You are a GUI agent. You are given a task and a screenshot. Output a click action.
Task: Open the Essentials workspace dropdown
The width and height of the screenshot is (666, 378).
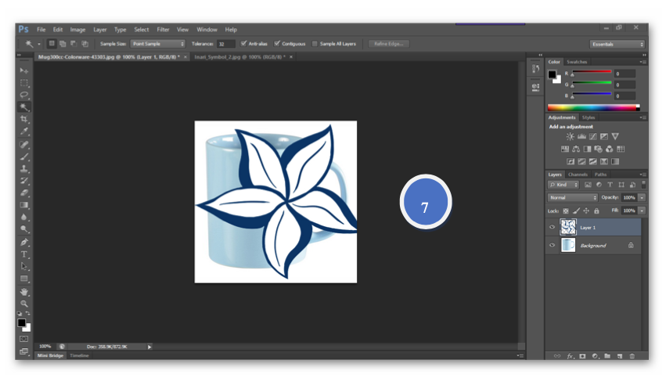617,44
